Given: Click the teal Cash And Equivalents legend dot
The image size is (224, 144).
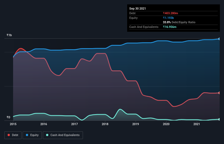Looking at the screenshot, I should pyautogui.click(x=47, y=135).
